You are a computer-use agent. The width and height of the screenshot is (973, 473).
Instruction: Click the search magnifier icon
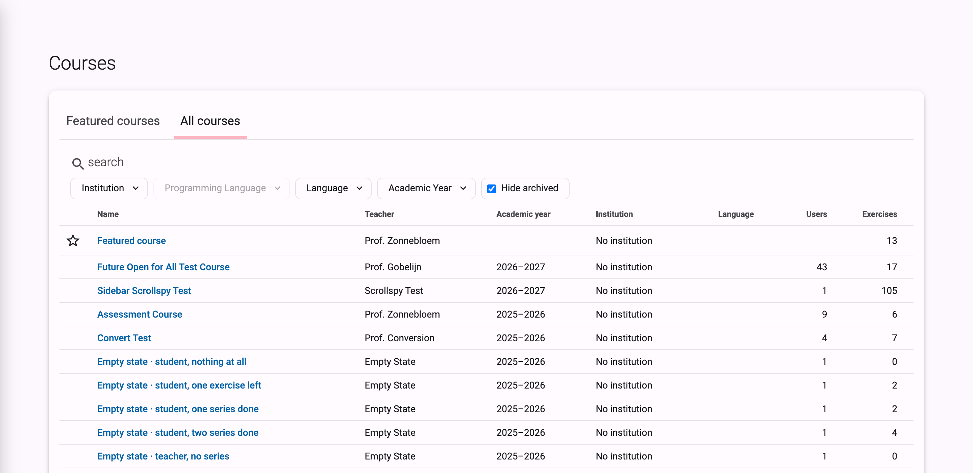[x=78, y=163]
